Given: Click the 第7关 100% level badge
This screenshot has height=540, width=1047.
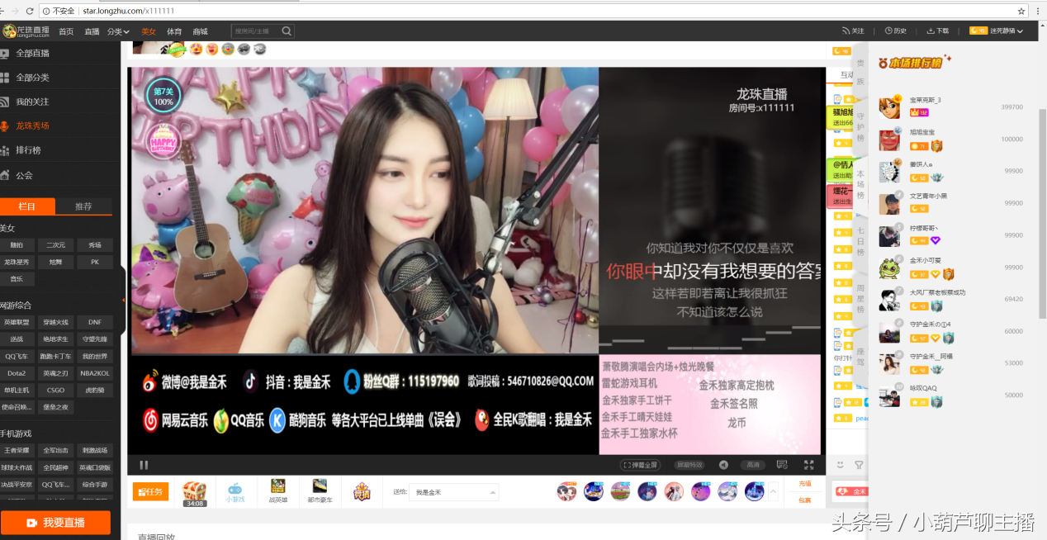Looking at the screenshot, I should (x=163, y=96).
